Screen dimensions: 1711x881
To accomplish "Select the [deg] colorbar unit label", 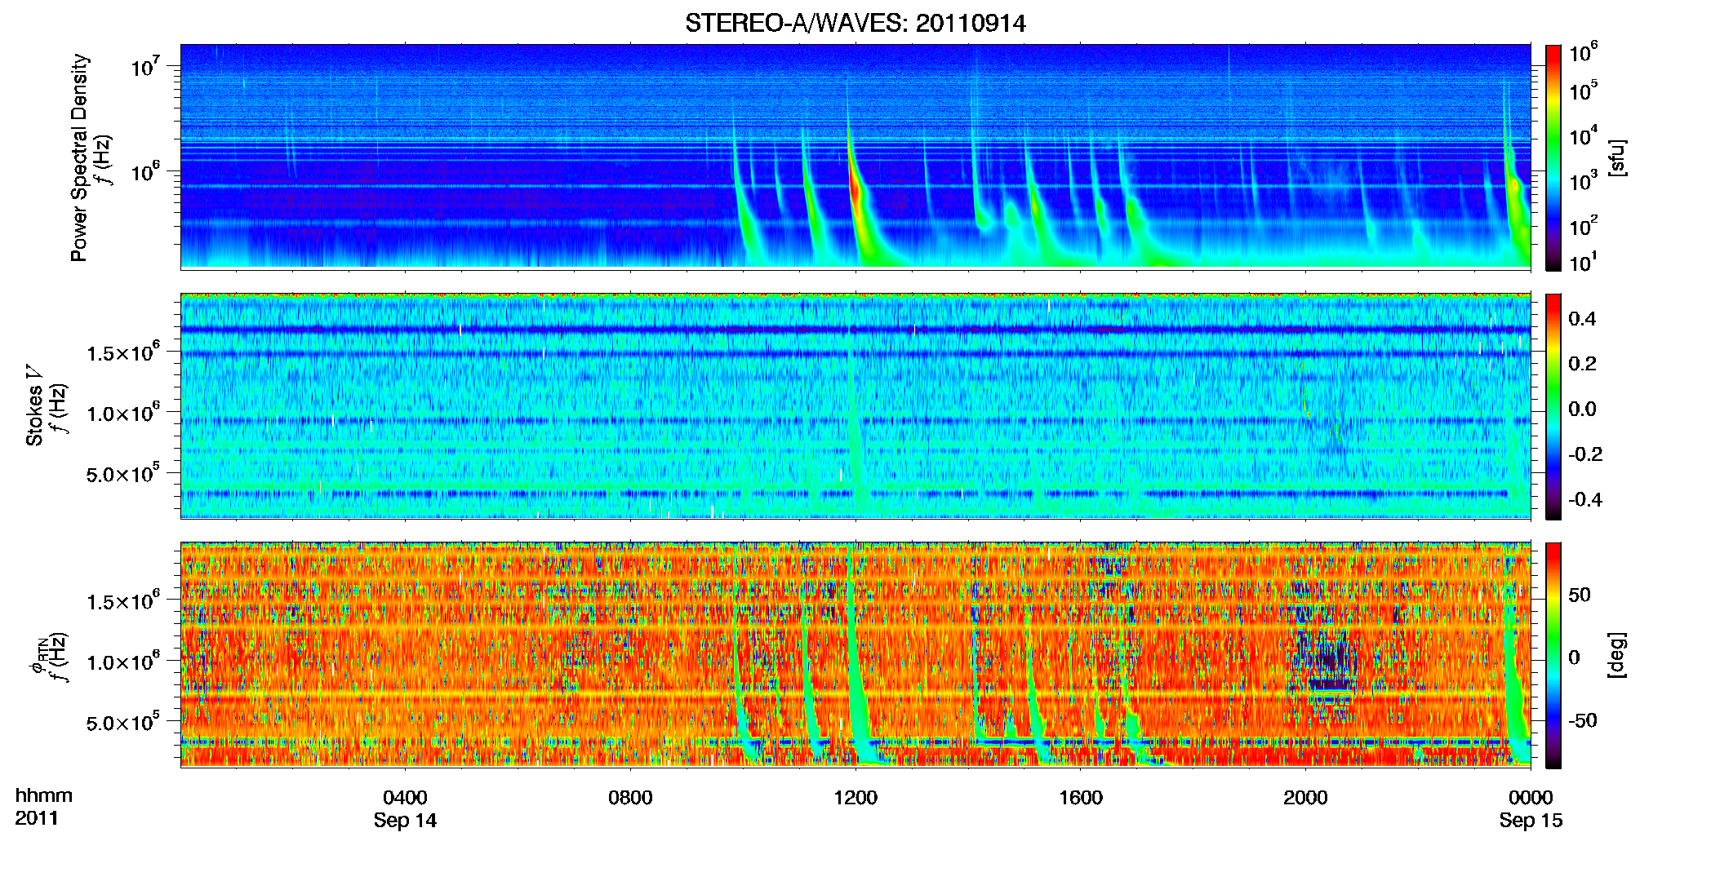I will [x=1617, y=655].
